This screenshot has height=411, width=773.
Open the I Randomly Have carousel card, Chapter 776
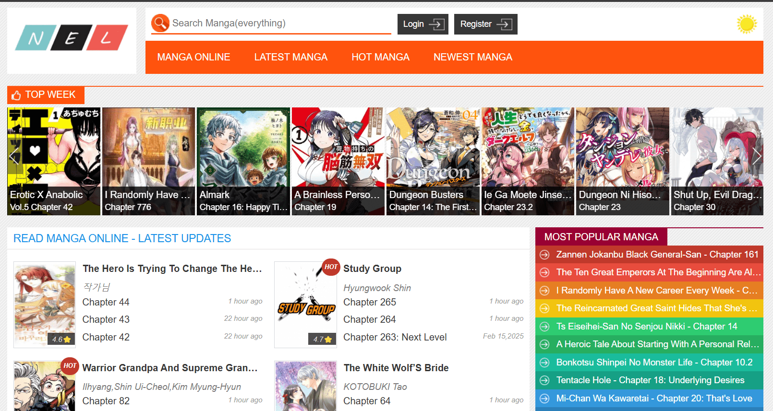(148, 161)
